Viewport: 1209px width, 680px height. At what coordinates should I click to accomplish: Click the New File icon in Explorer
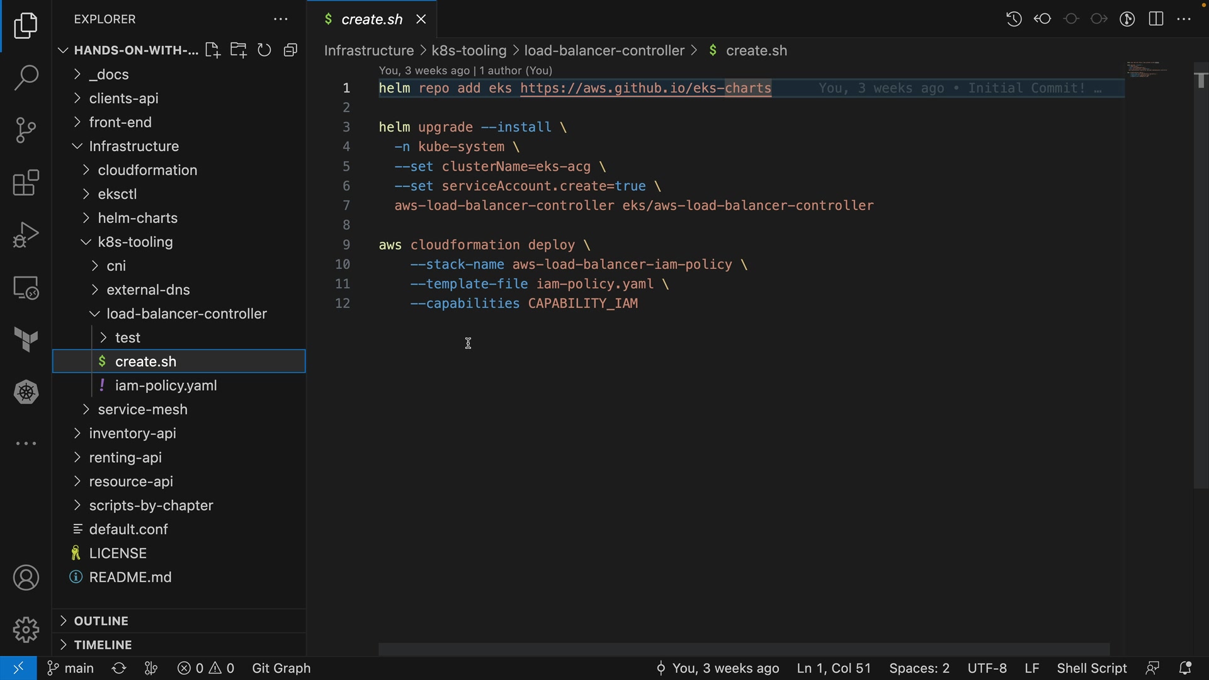tap(212, 50)
